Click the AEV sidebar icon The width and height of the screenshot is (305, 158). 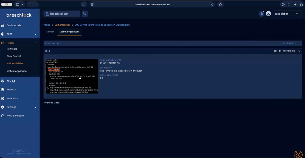click(3, 81)
